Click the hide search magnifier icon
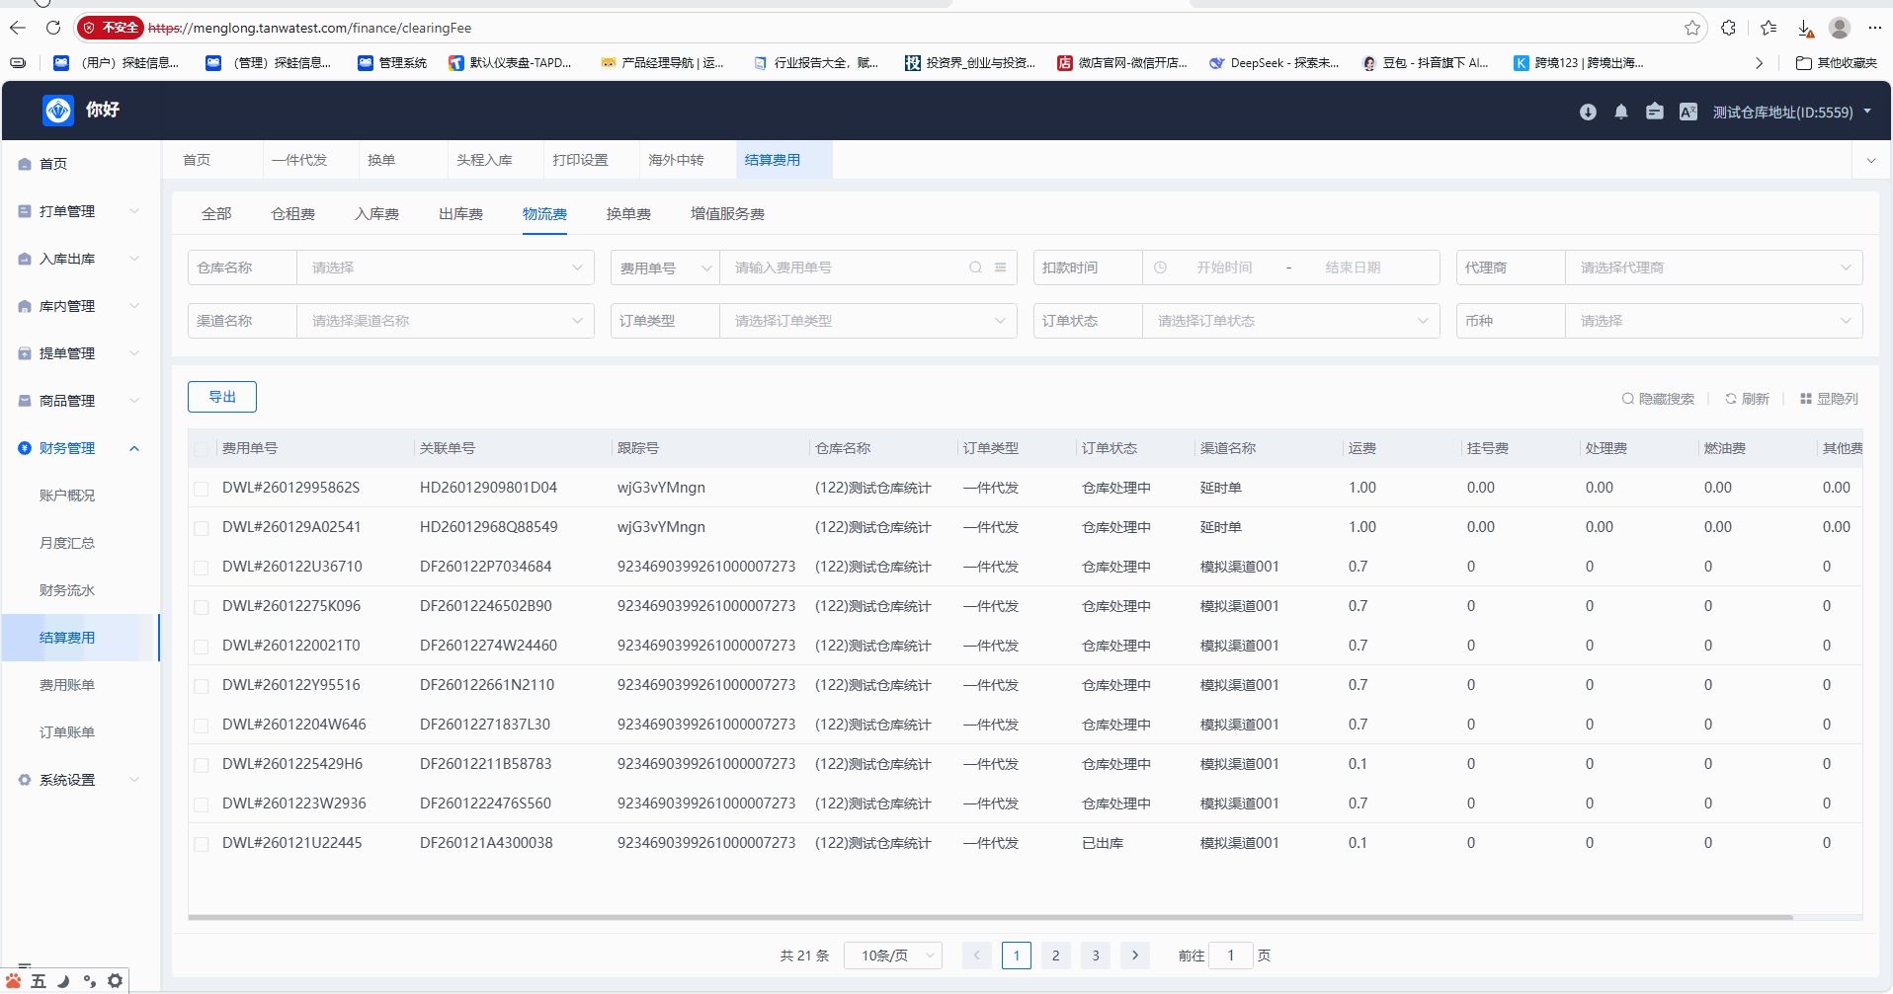This screenshot has width=1893, height=994. point(1627,399)
